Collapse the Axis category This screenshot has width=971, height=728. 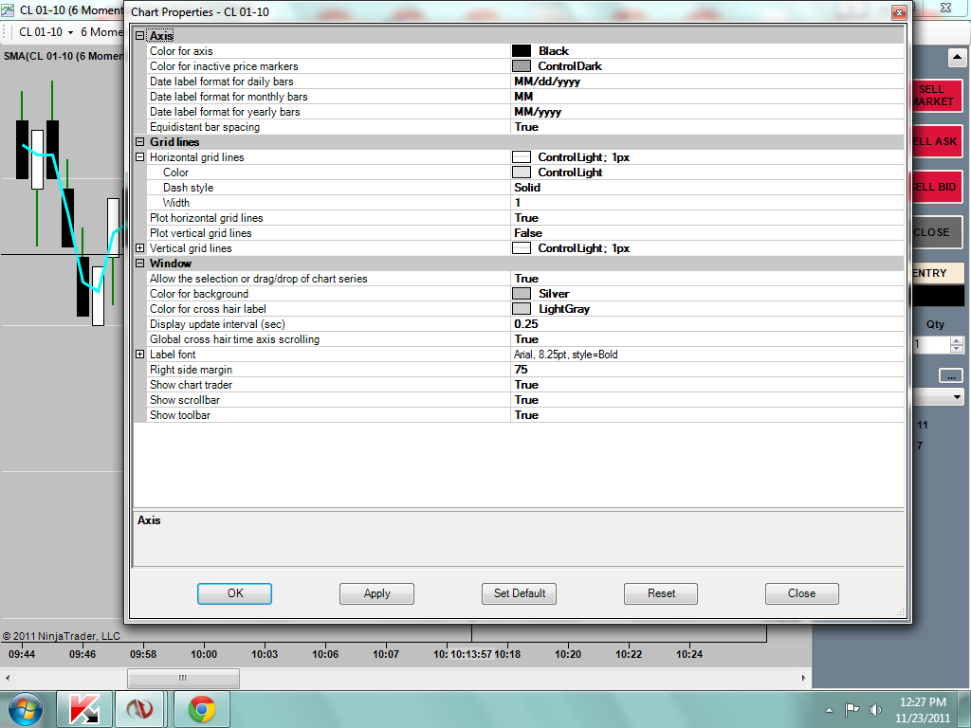(140, 36)
